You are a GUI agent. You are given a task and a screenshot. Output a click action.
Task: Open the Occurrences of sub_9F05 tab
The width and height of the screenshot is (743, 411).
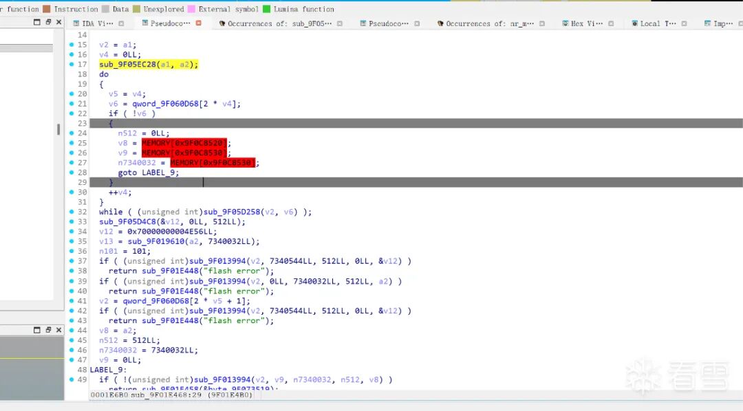coord(279,23)
